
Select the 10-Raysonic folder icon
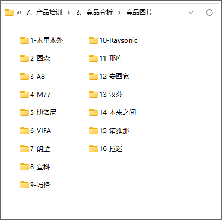(x=94, y=40)
